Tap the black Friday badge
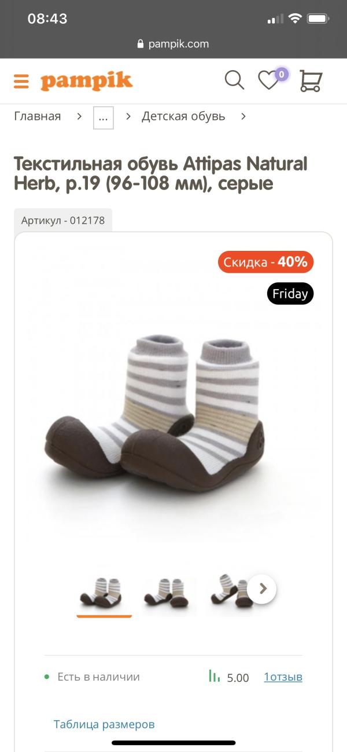Image resolution: width=347 pixels, height=752 pixels. coord(290,294)
